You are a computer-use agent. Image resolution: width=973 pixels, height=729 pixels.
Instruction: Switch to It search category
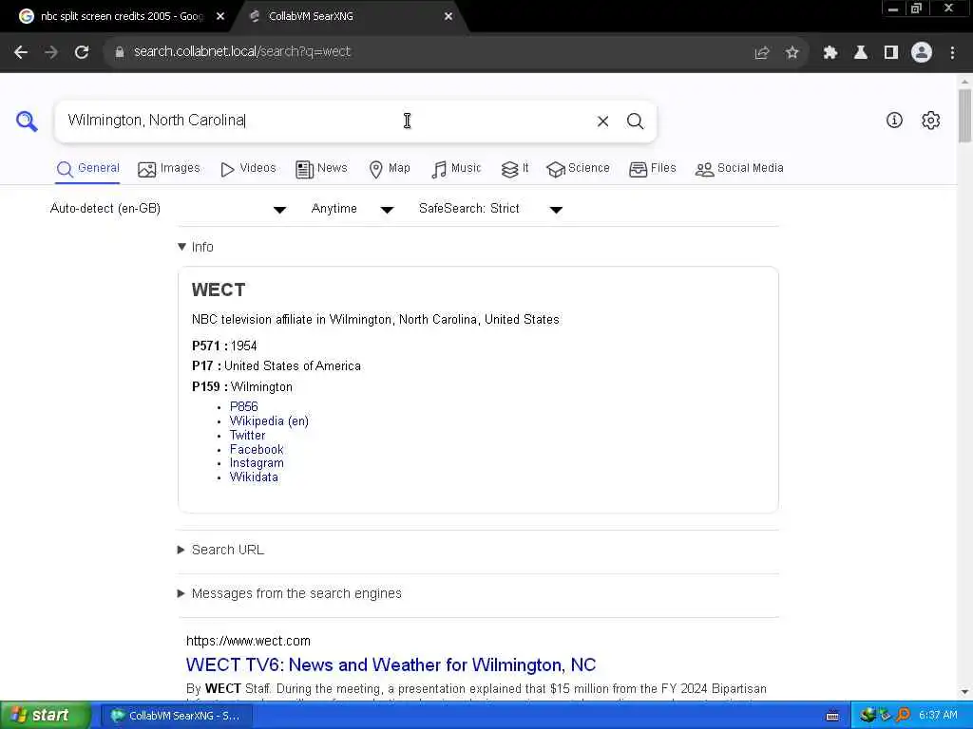[x=515, y=169]
